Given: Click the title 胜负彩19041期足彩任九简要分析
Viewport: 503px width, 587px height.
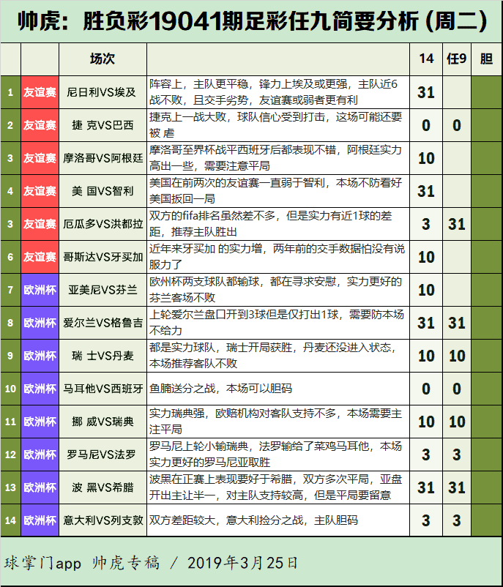Looking at the screenshot, I should 250,20.
